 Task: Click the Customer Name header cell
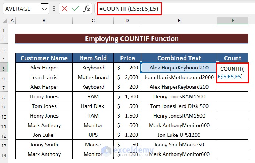[x=44, y=58]
